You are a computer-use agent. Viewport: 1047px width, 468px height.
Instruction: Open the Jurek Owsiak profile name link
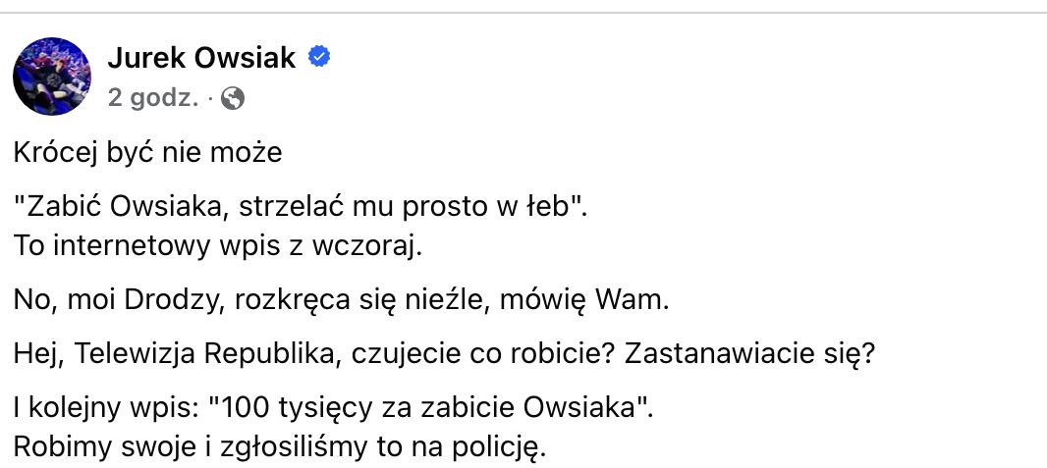pos(200,58)
